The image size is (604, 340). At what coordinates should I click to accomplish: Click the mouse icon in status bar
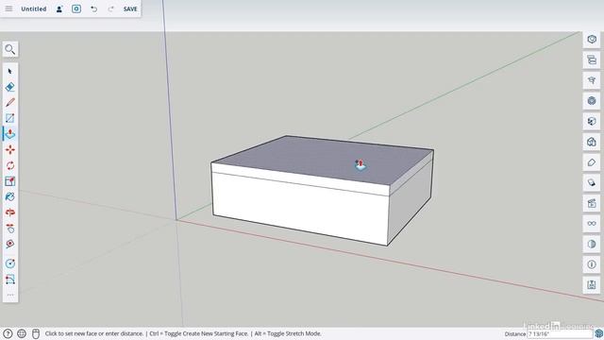pos(36,333)
